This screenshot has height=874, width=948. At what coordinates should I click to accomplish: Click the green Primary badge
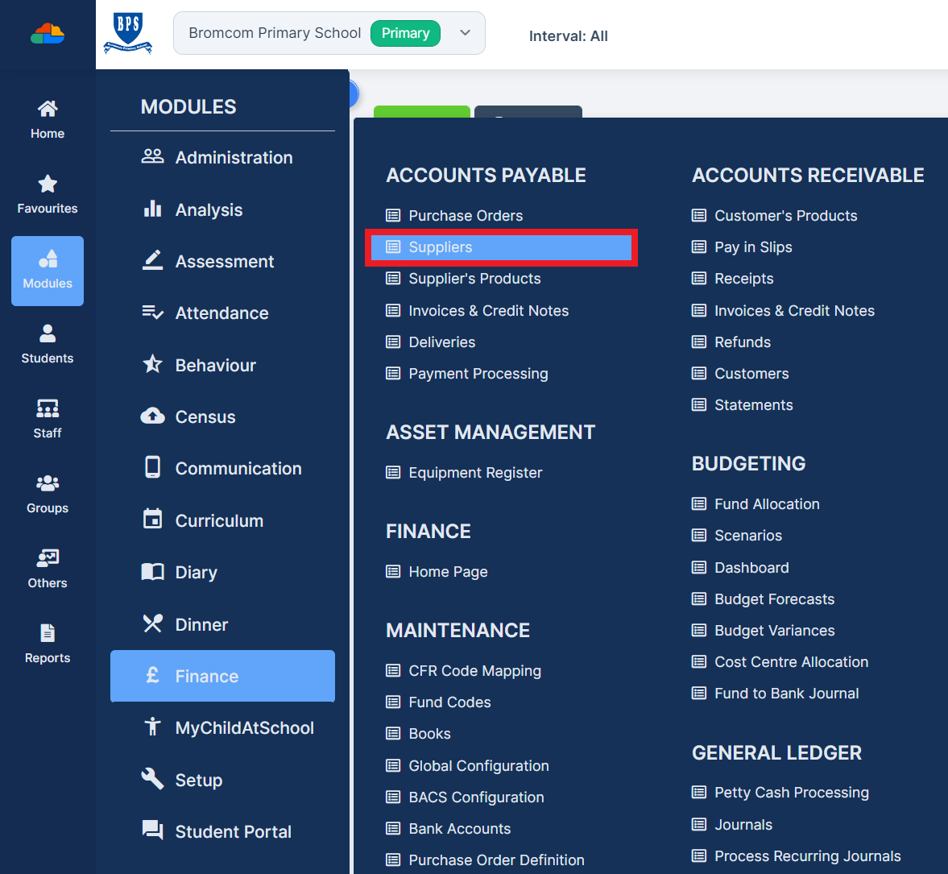pyautogui.click(x=405, y=33)
